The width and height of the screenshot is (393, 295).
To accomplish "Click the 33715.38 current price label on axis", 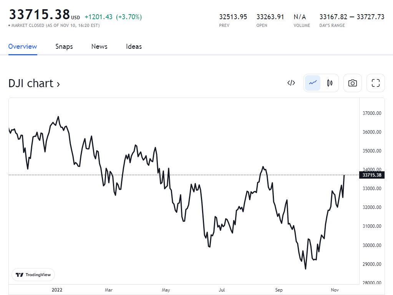I will coord(371,175).
